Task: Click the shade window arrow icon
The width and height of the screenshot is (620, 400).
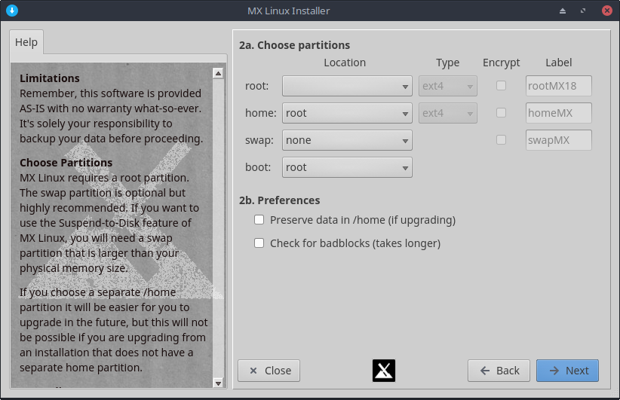Action: [562, 11]
